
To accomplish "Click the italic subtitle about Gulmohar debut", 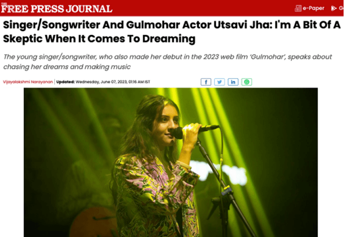I will coord(168,62).
